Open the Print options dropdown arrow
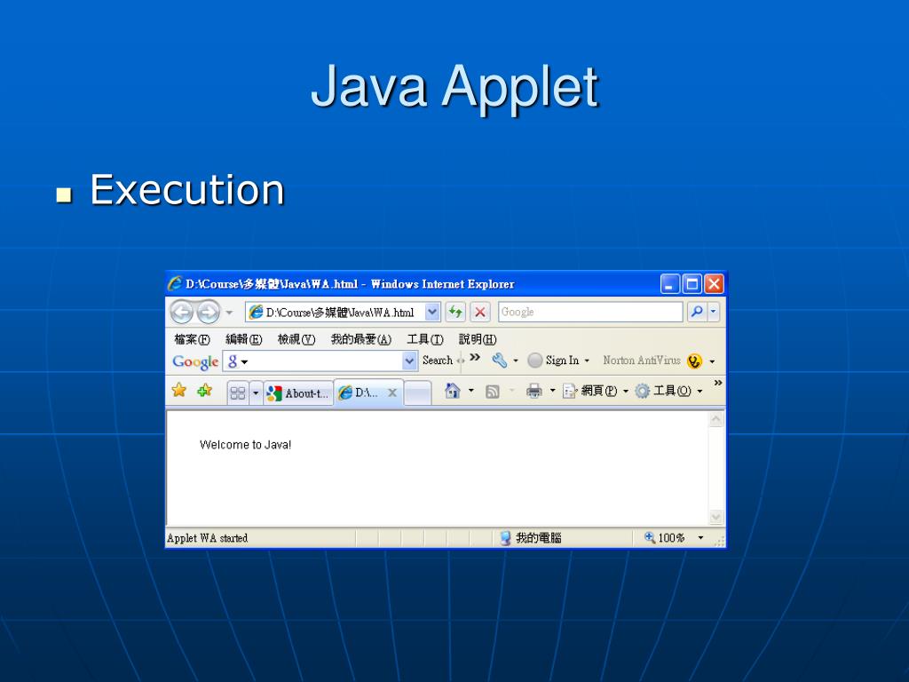909x682 pixels. click(x=552, y=391)
